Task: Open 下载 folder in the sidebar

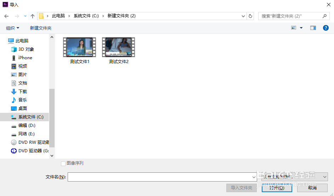Action: point(19,92)
